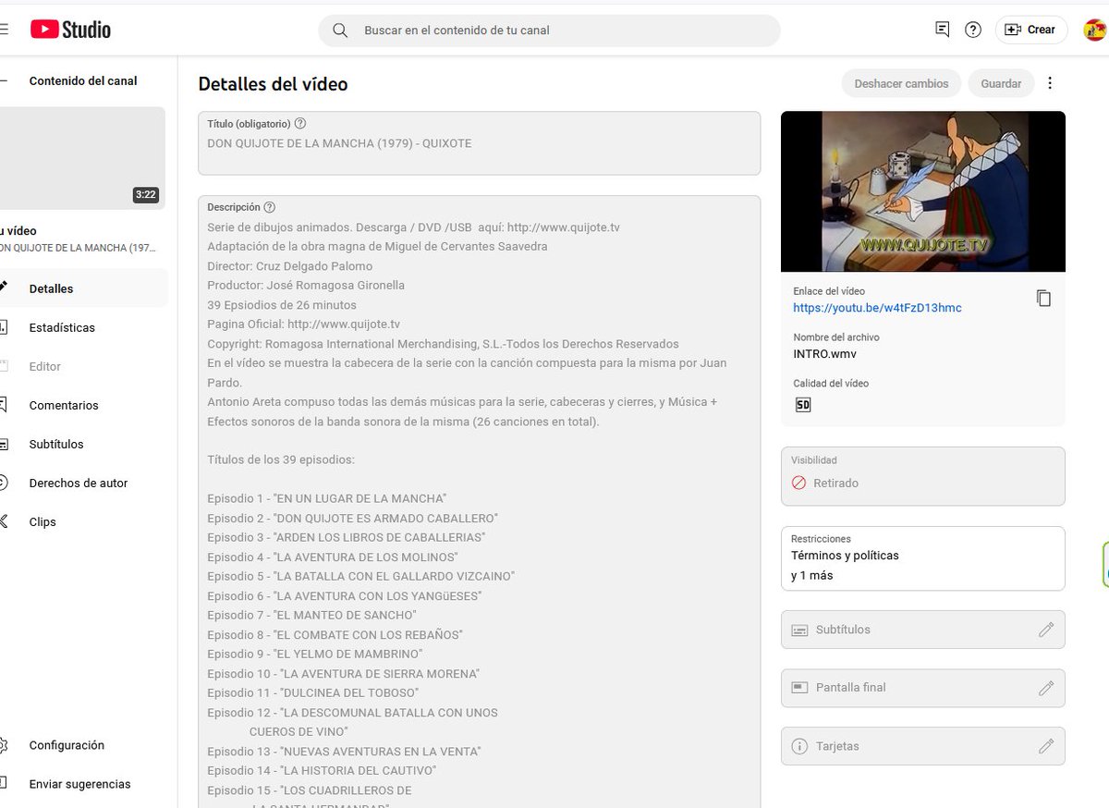Click the Título input field
The image size is (1109, 808).
coord(480,143)
